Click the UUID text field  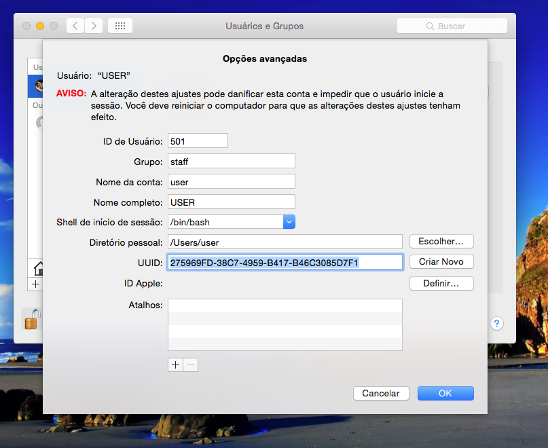pos(285,263)
